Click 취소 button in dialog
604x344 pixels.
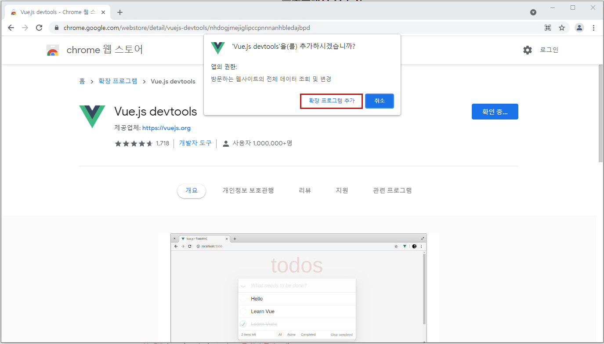(380, 101)
